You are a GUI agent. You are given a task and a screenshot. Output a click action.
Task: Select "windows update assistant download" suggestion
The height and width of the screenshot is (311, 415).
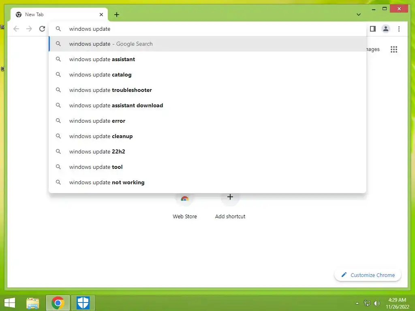tap(207, 105)
